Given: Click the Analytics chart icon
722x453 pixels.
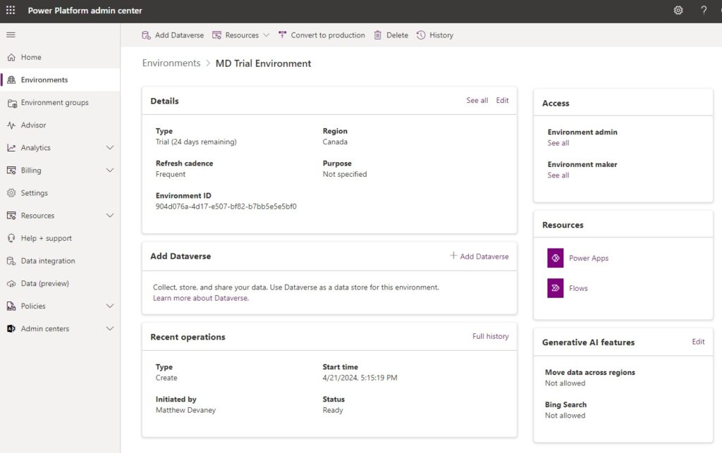Looking at the screenshot, I should click(11, 148).
